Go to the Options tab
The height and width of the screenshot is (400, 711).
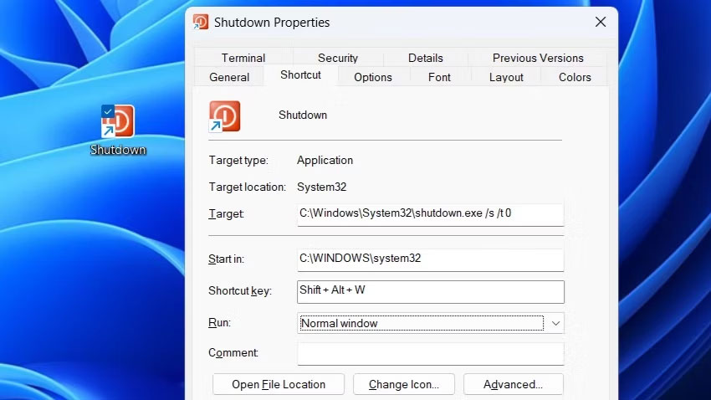click(373, 77)
